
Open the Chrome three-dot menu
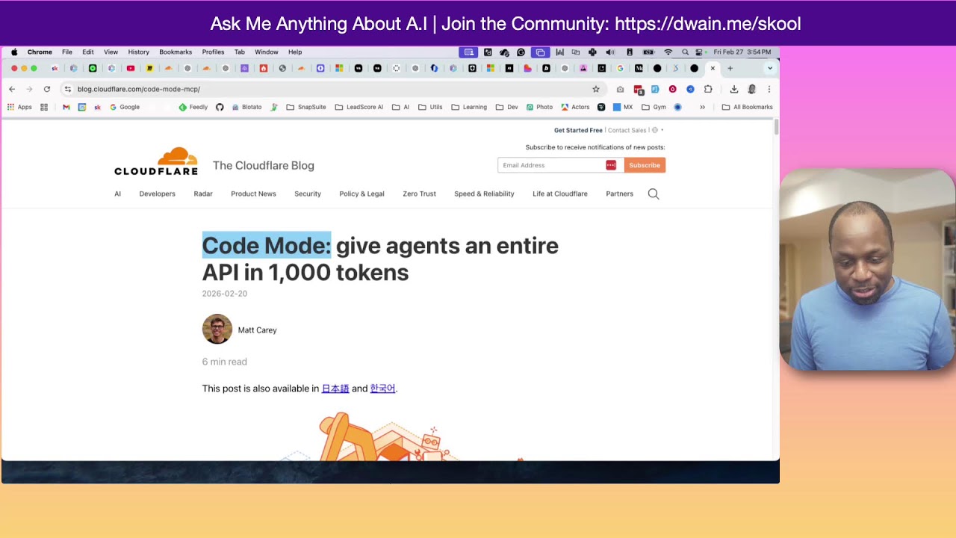[769, 89]
